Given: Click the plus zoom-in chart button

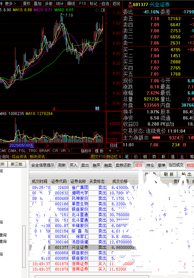Looking at the screenshot, I should (x=110, y=151).
